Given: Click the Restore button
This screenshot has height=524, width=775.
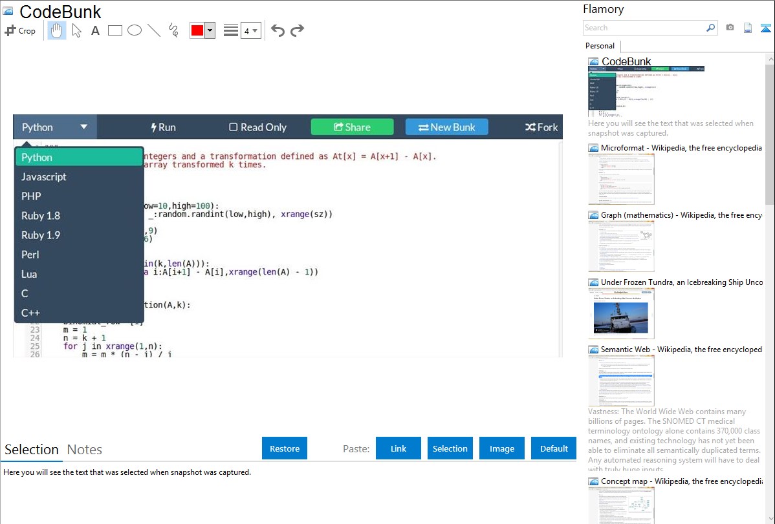Looking at the screenshot, I should [285, 448].
